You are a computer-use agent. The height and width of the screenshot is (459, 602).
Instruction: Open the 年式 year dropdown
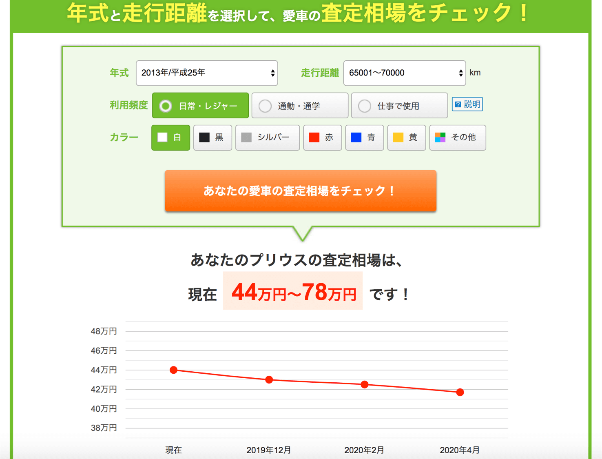coord(206,73)
